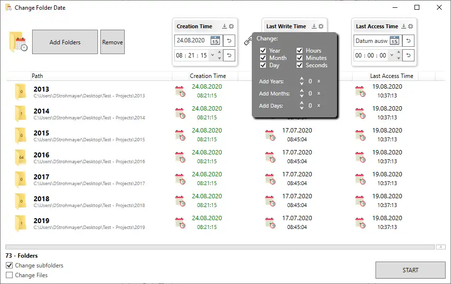
Task: Click last access calendar icon in 2014 row
Action: pos(360,113)
